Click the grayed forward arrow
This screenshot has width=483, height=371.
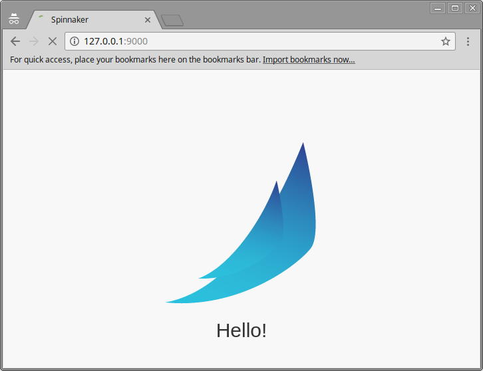[34, 41]
